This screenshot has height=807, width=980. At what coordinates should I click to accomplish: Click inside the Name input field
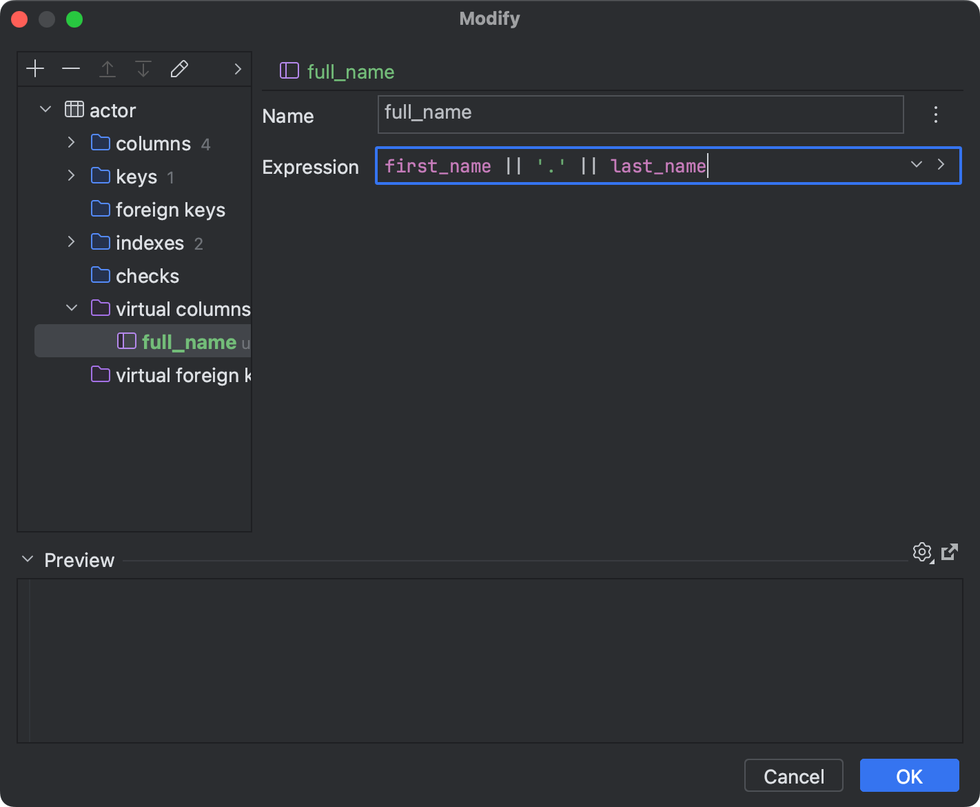(x=640, y=114)
